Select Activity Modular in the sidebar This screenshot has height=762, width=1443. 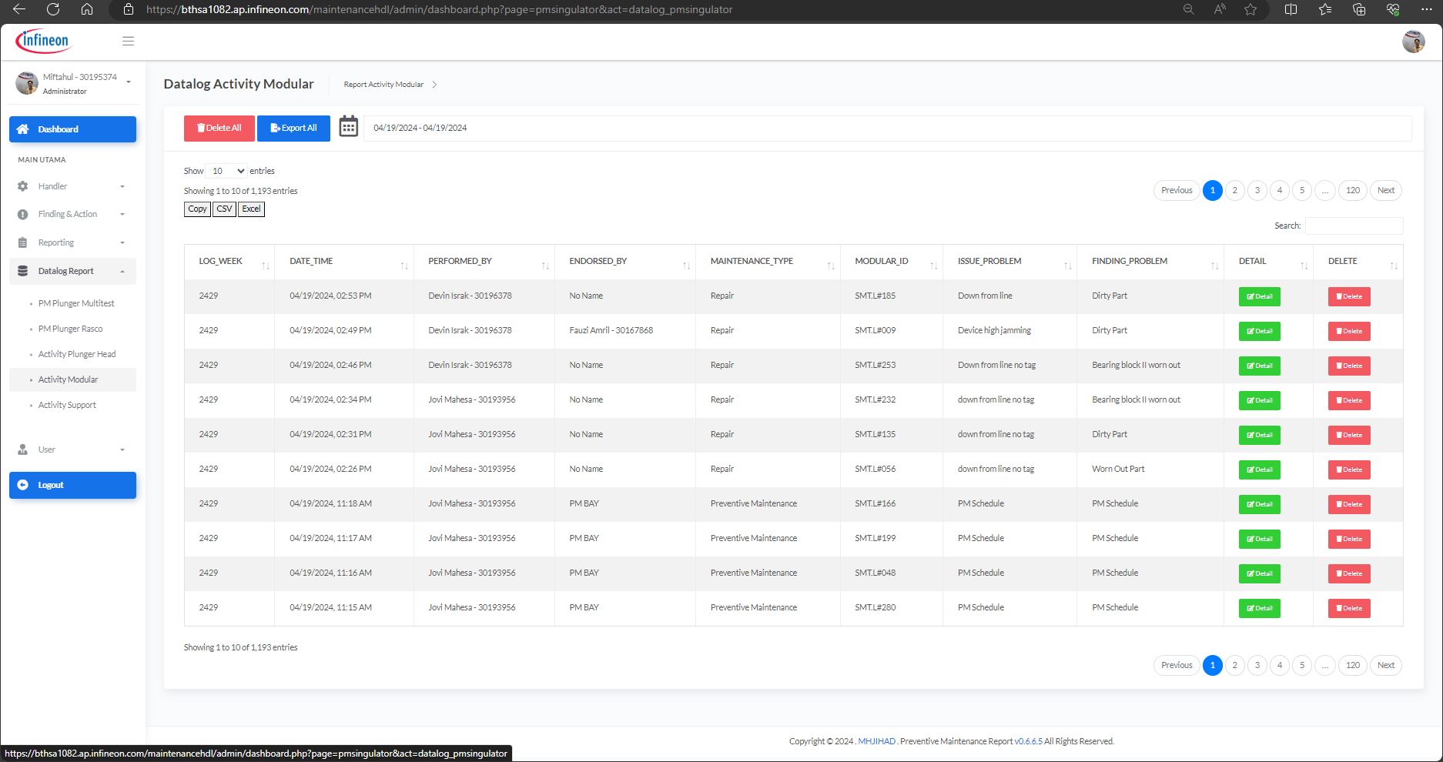68,379
